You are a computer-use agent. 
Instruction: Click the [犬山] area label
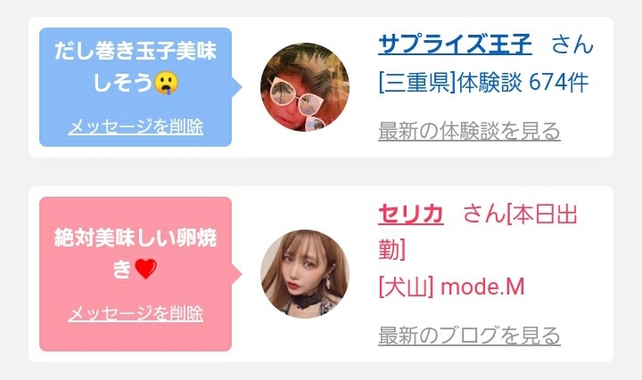406,287
